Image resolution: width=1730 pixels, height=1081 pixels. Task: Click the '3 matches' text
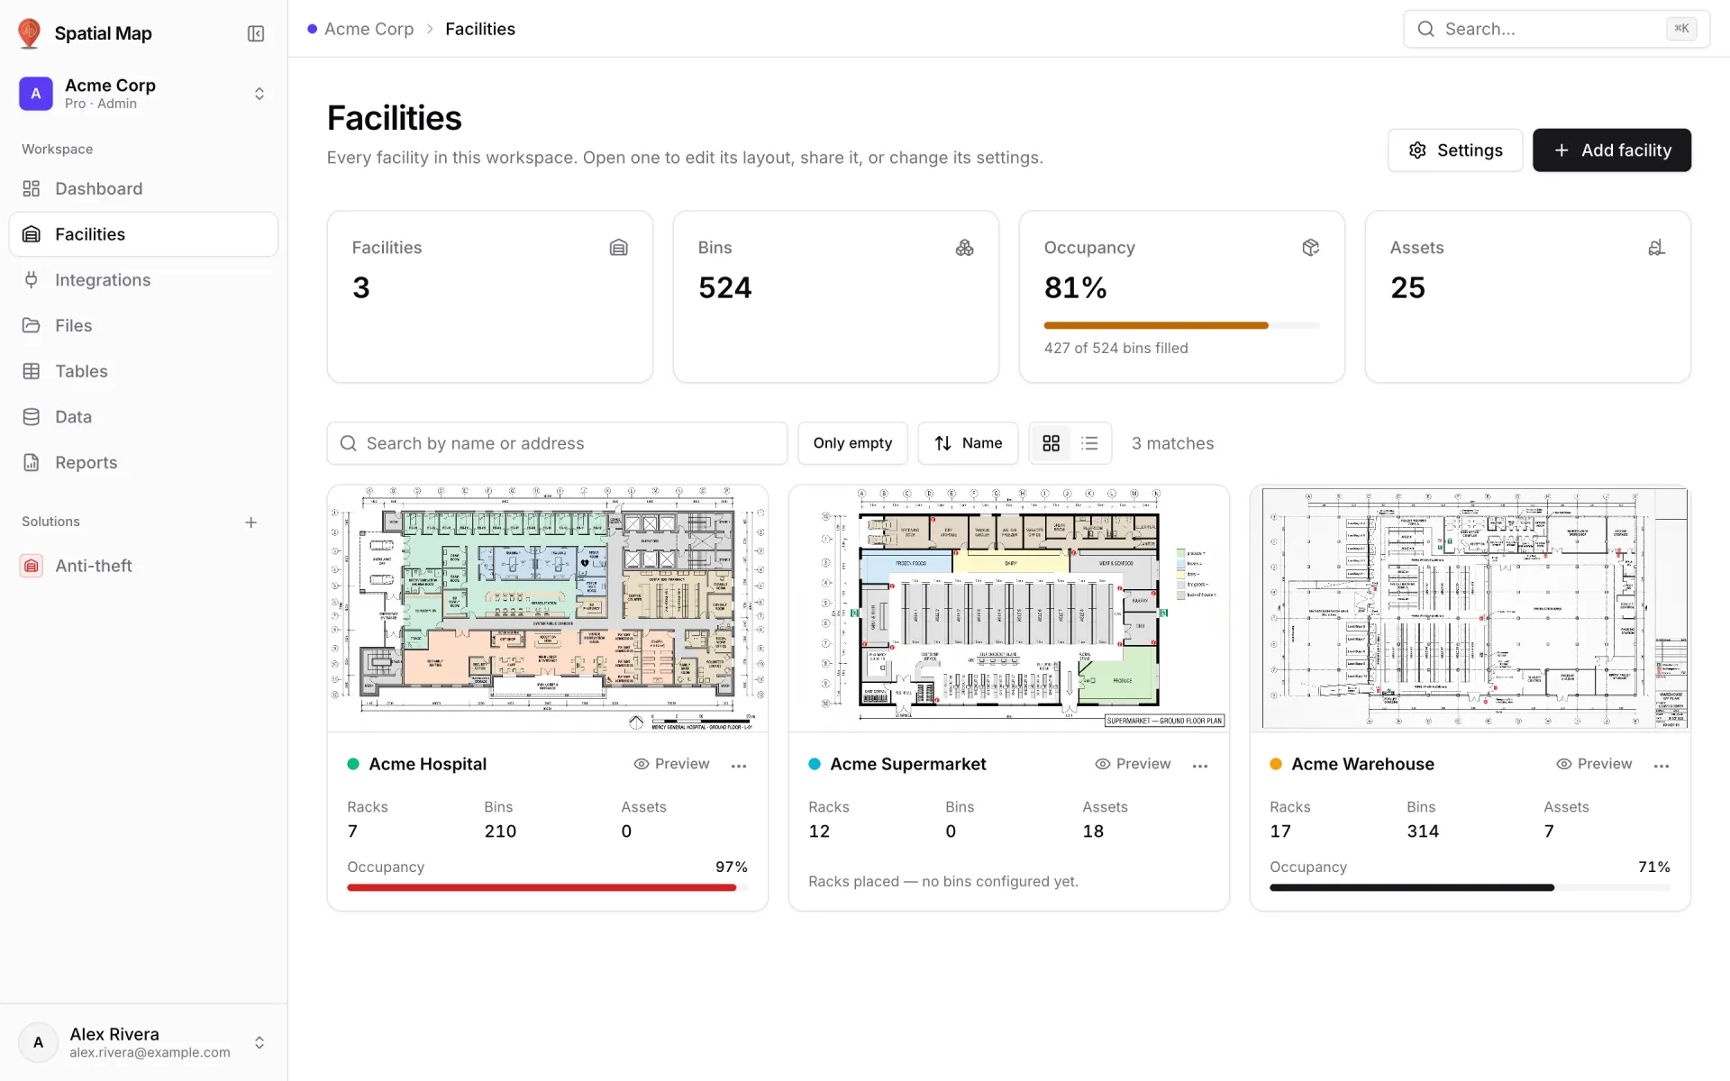(1172, 443)
